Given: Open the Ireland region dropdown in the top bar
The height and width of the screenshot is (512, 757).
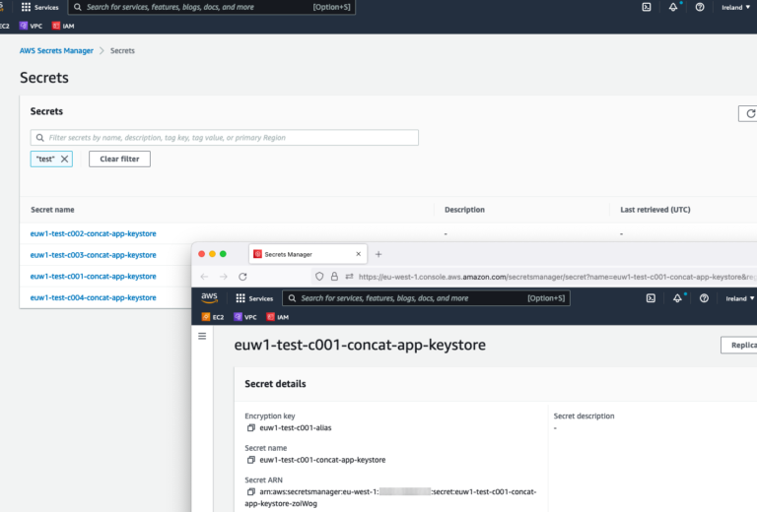Looking at the screenshot, I should 736,7.
